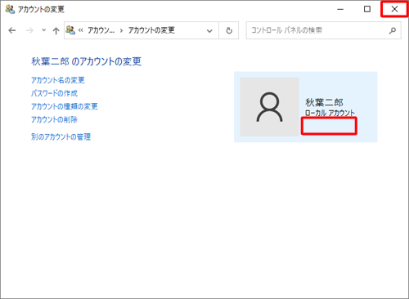This screenshot has height=299, width=409.
Task: Click the title bar window icon
Action: (10, 9)
